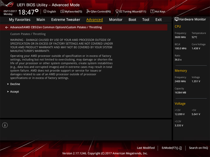This screenshot has height=157, width=210.
Task: Click the breadcrumb path text
Action: pyautogui.click(x=56, y=27)
